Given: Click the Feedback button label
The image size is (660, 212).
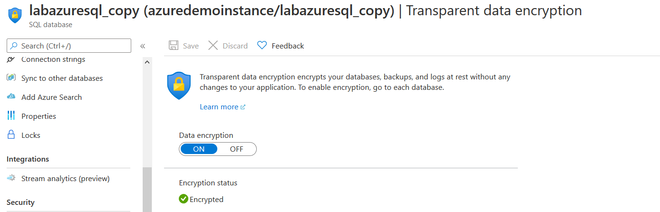Looking at the screenshot, I should pyautogui.click(x=288, y=46).
